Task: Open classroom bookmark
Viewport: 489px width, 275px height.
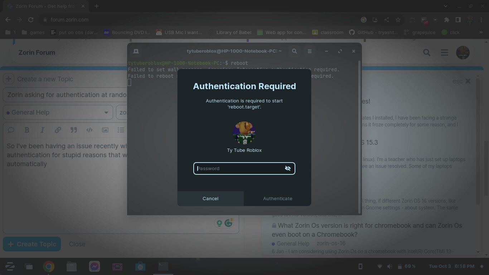Action: pos(328,32)
